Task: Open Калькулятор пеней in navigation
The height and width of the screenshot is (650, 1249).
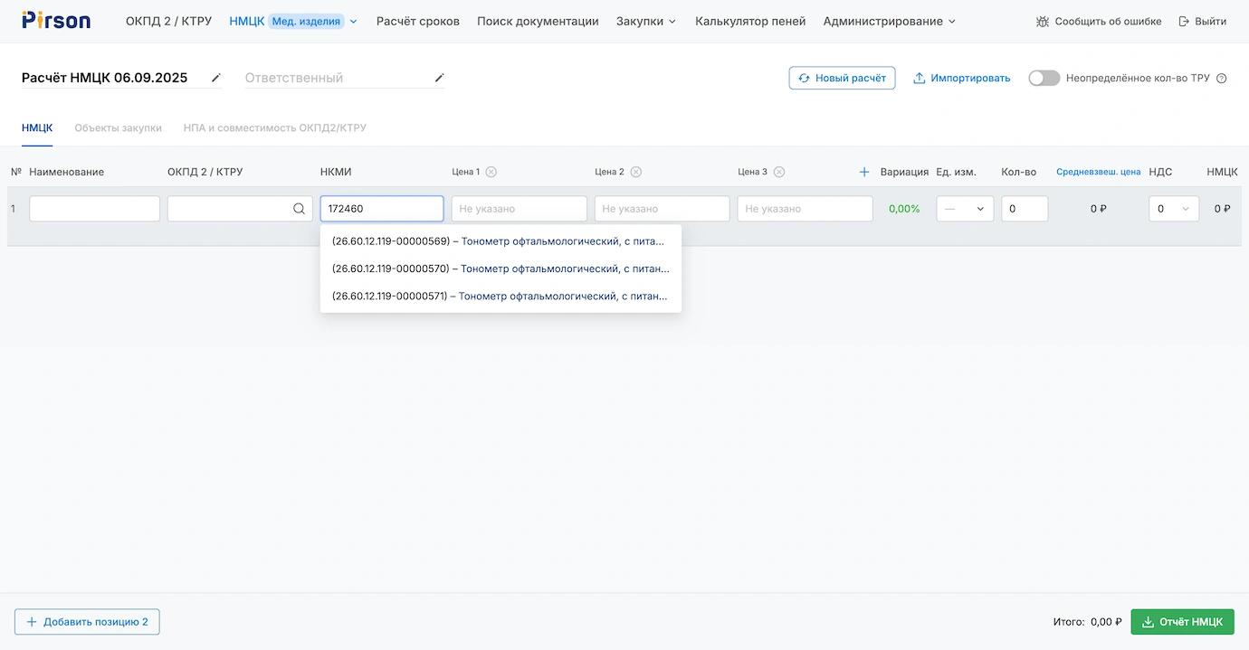Action: click(x=749, y=21)
